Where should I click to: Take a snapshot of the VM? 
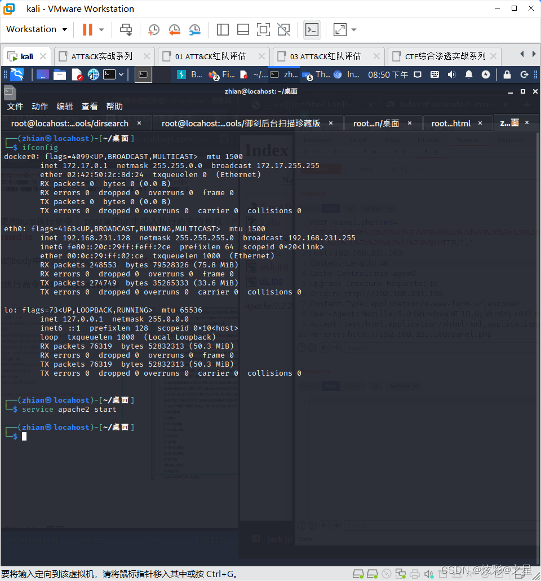154,30
